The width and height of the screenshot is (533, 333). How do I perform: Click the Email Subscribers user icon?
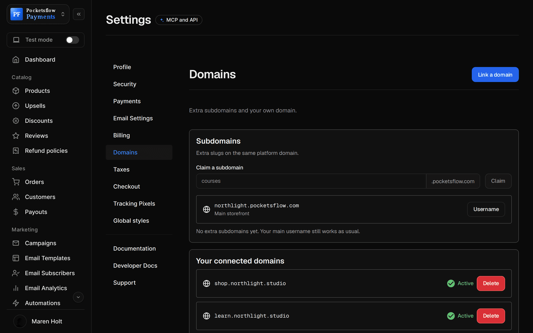[16, 273]
